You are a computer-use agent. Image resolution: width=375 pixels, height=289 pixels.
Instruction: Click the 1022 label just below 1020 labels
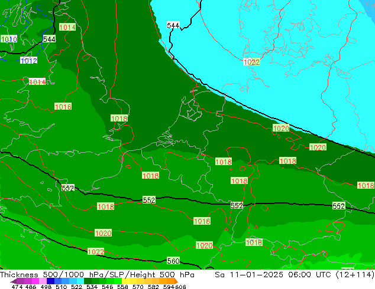click(x=96, y=252)
